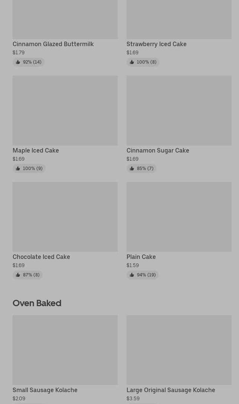The height and width of the screenshot is (404, 239).
Task: Select the Small Sausage Kolache title
Action: click(45, 390)
